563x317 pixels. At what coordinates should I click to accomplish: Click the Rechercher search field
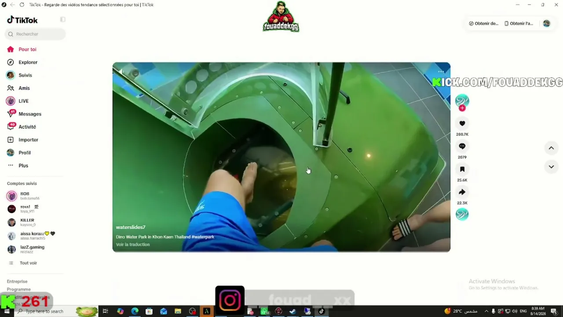click(36, 34)
